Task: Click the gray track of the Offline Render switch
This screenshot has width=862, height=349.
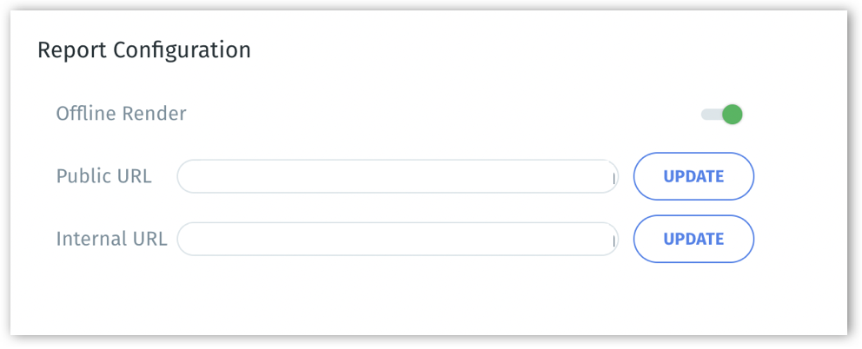Action: 710,114
